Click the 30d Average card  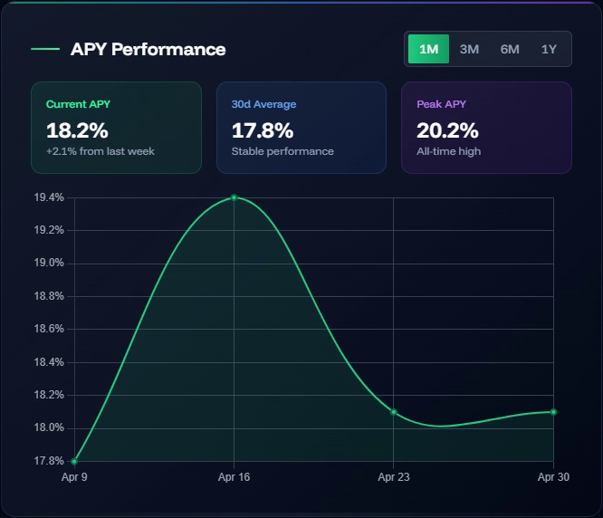coord(301,128)
